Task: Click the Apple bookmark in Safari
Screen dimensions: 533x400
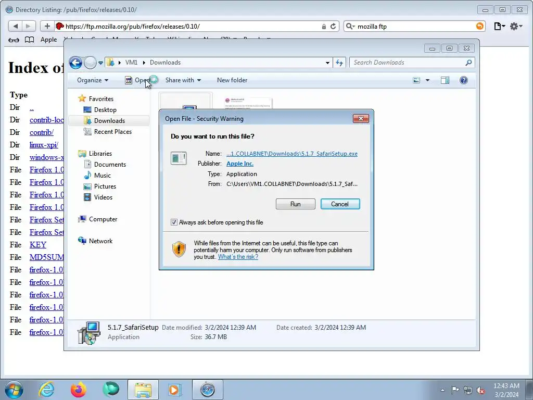Action: (x=48, y=40)
